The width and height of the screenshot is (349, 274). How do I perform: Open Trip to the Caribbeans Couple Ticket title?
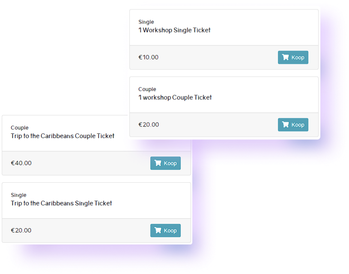pos(63,136)
